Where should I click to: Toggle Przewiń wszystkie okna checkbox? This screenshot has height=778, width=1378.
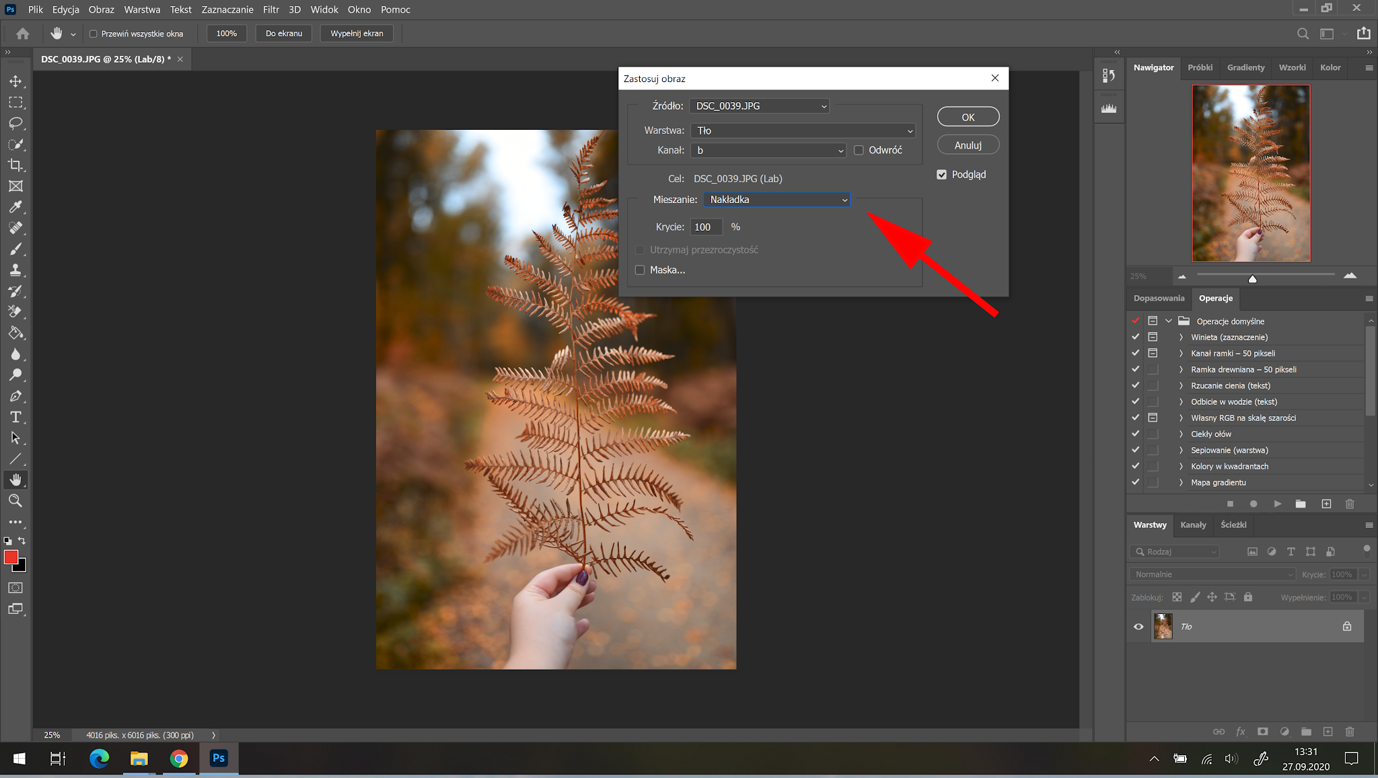click(94, 34)
